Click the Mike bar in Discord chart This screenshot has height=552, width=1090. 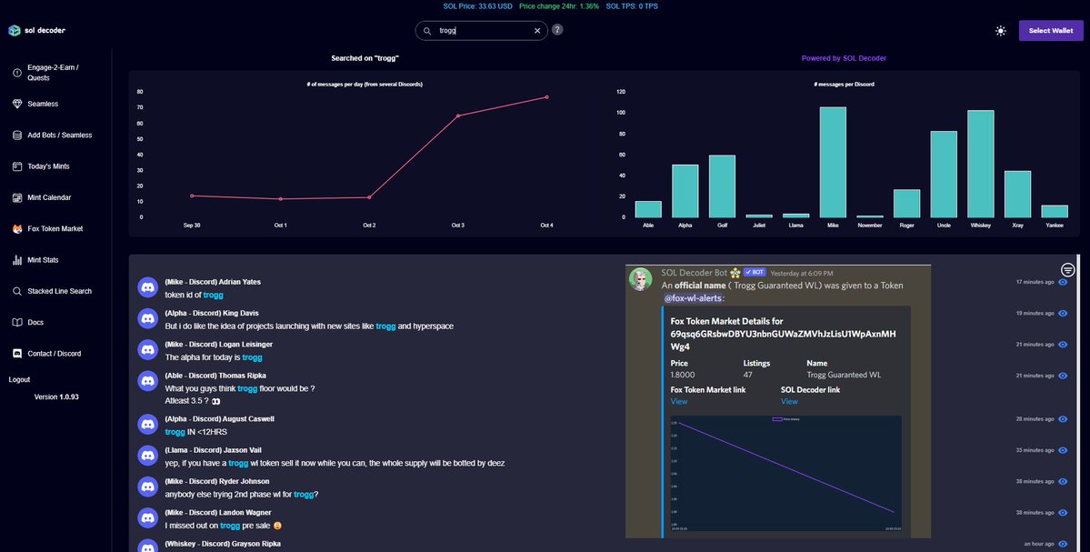coord(833,162)
